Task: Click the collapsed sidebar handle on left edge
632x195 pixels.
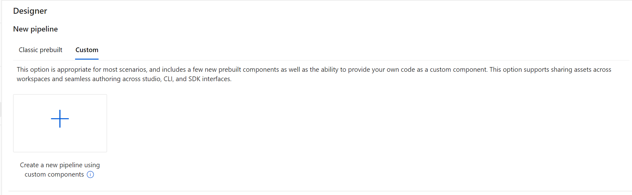Action: click(1, 109)
